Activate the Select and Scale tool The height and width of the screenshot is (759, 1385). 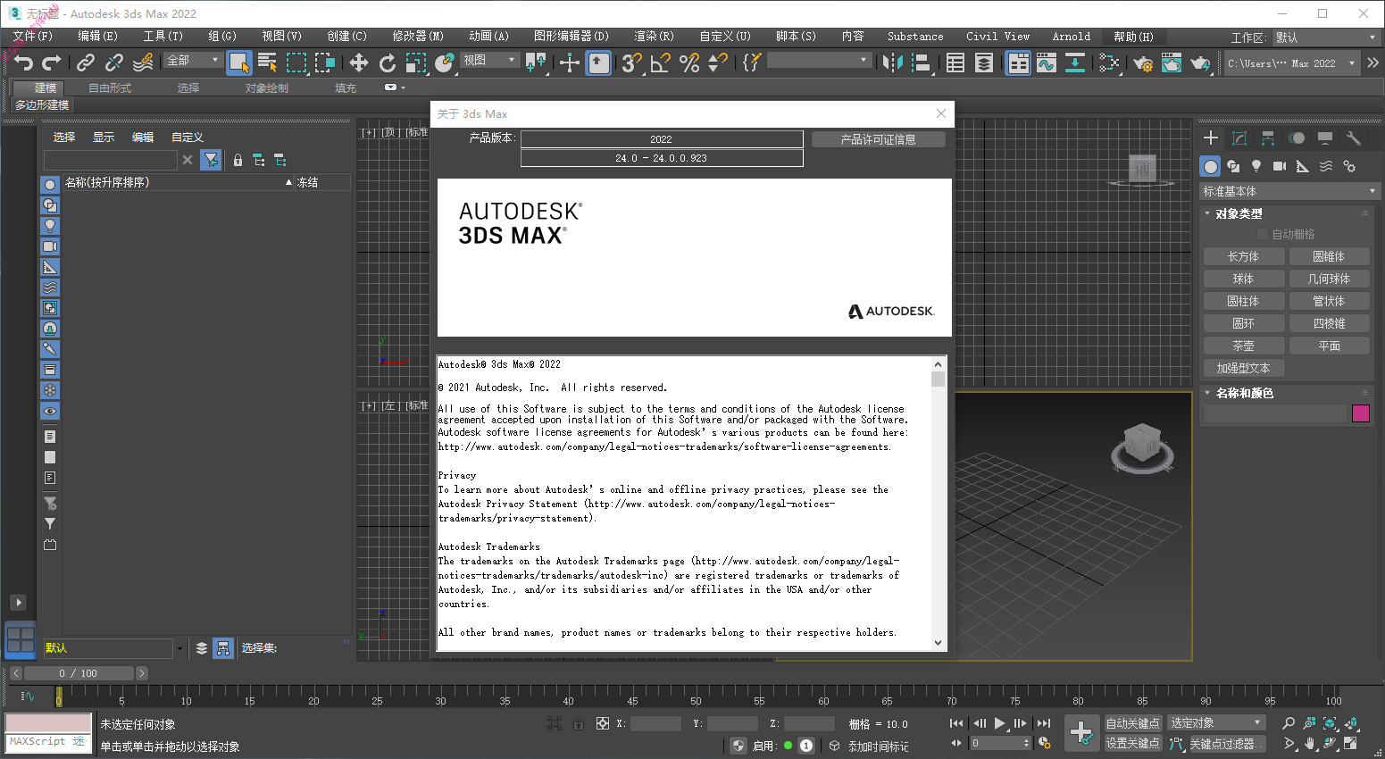point(416,63)
